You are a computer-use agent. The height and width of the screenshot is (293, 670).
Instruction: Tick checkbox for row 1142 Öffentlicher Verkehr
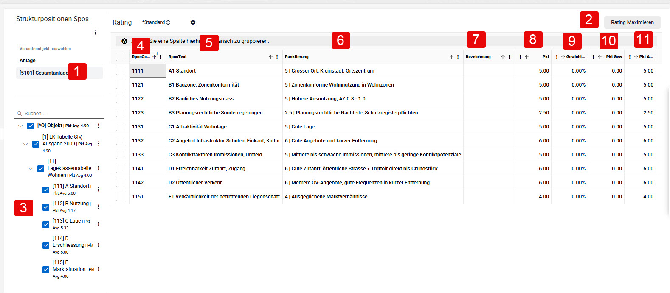click(120, 183)
